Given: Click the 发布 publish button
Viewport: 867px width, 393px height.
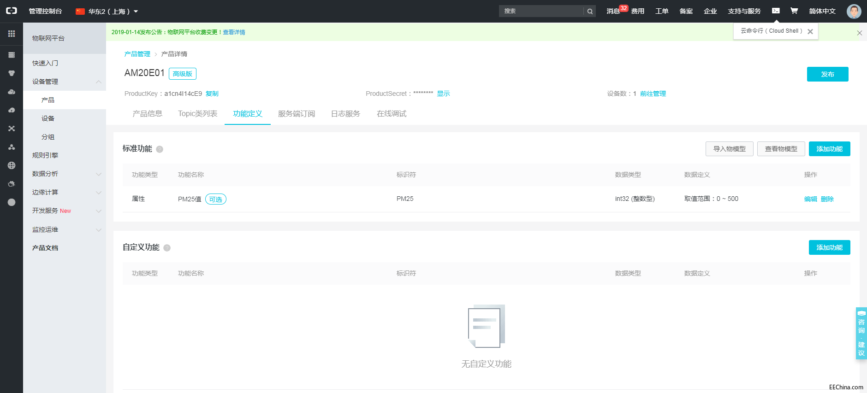Looking at the screenshot, I should click(x=827, y=74).
